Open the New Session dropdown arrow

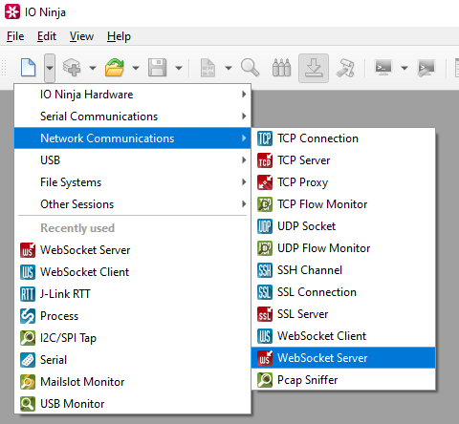coord(50,68)
